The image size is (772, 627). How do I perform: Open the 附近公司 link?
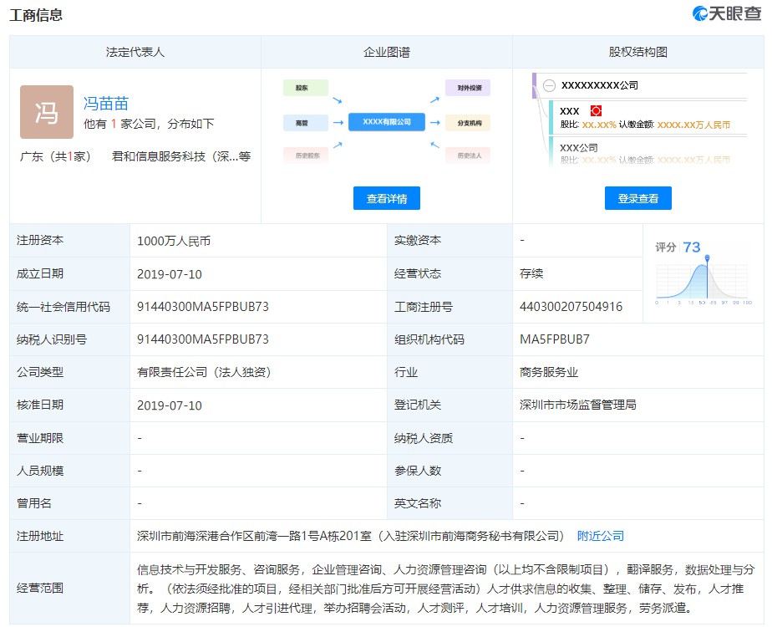point(600,536)
